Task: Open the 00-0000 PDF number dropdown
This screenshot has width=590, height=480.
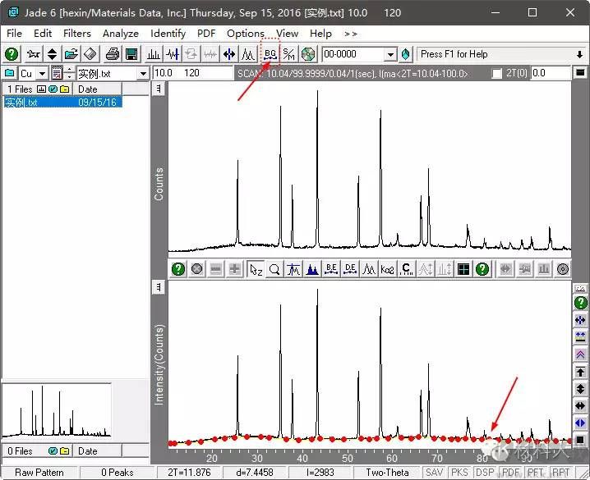Action: [x=390, y=54]
